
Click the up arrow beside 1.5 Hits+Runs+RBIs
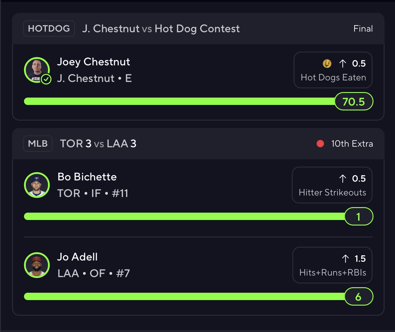(345, 259)
